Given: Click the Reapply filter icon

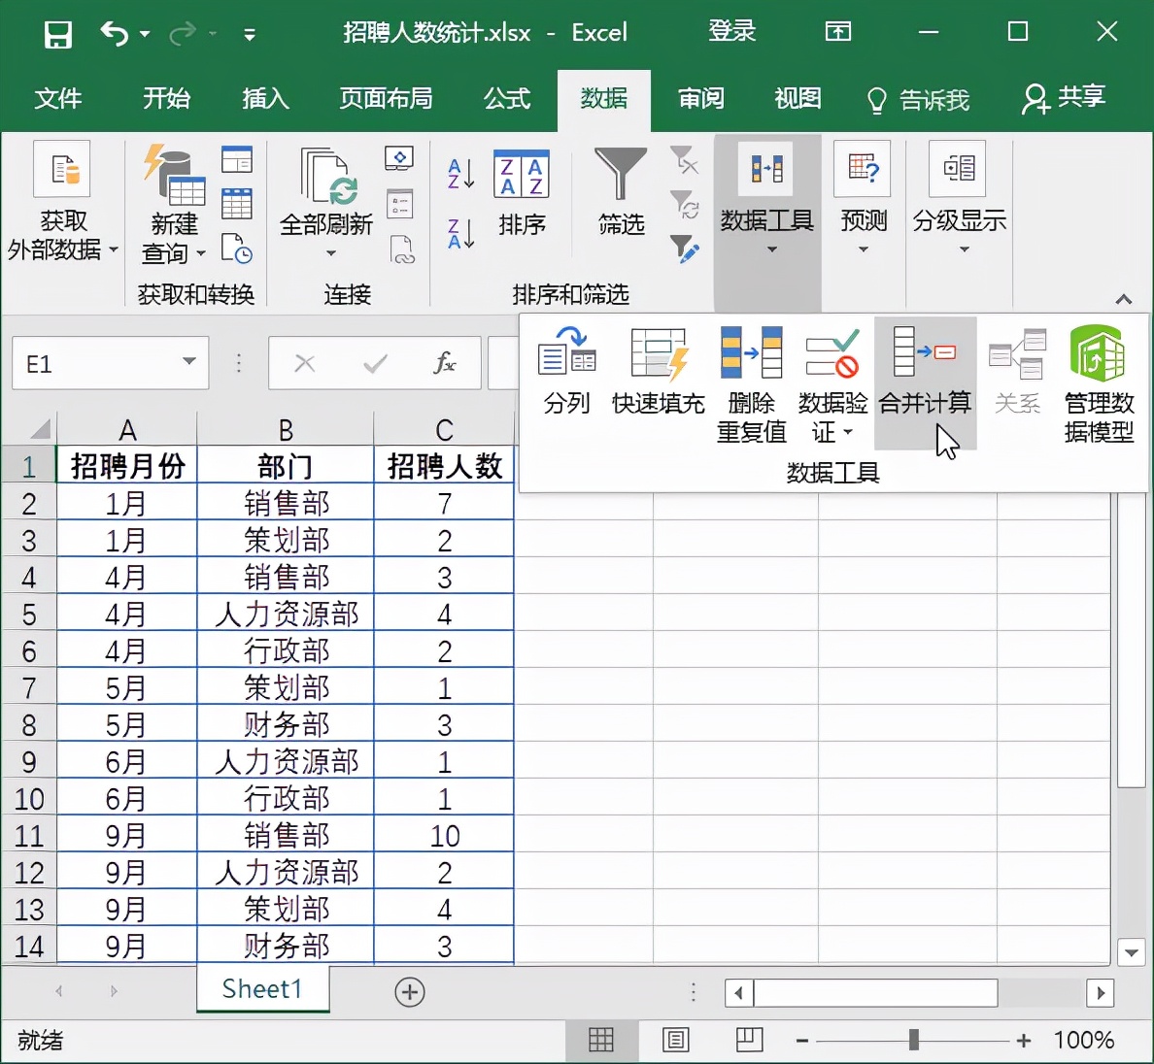Looking at the screenshot, I should click(x=685, y=205).
